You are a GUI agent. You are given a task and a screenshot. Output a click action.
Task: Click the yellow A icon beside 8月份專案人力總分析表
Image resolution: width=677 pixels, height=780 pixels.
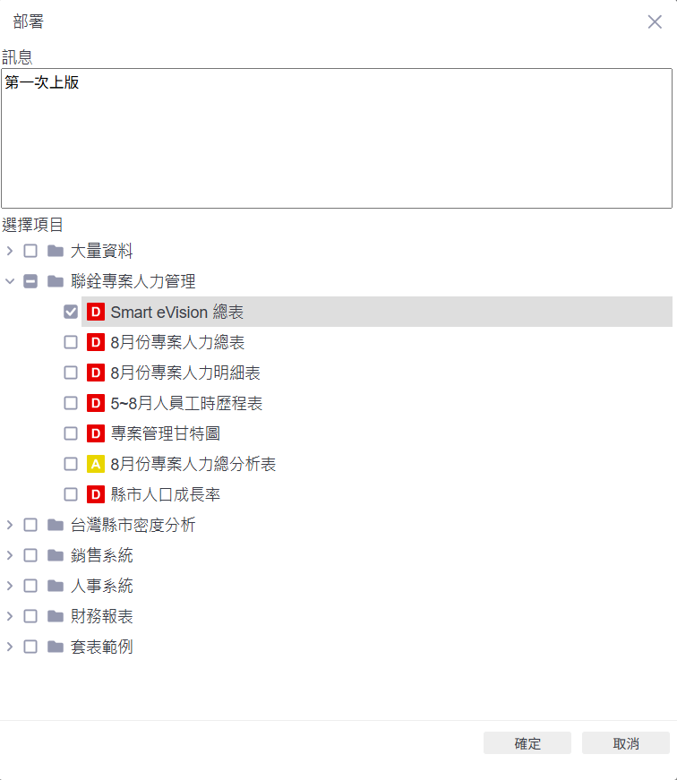click(x=96, y=464)
